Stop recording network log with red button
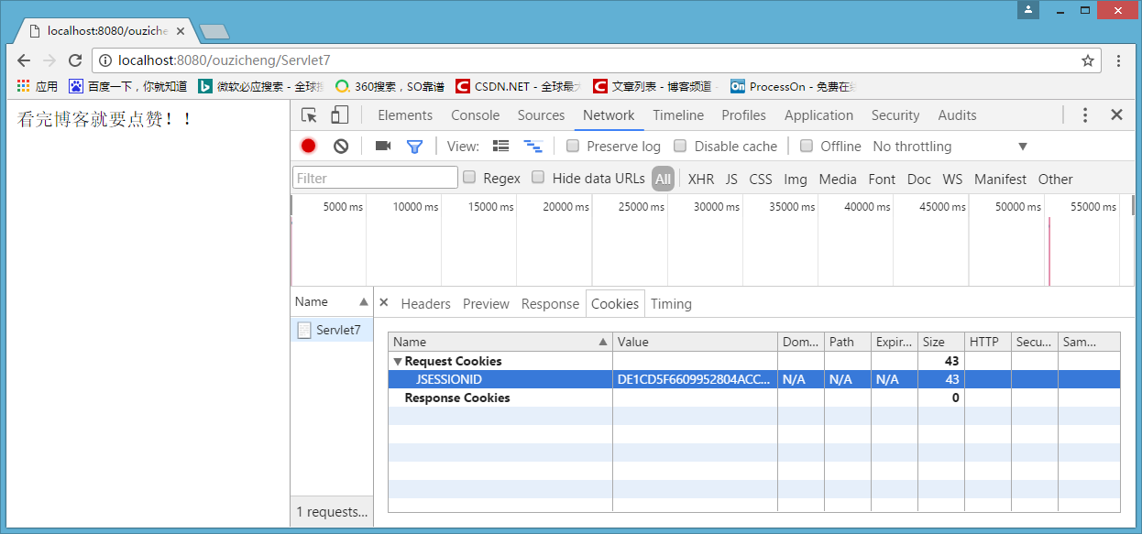 pos(309,146)
